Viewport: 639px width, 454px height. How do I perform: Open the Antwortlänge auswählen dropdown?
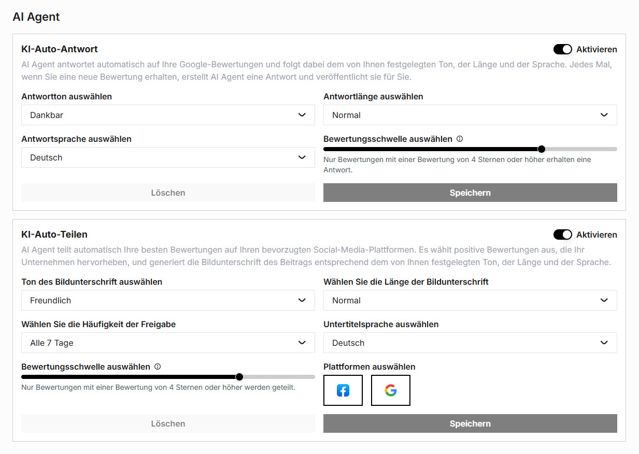coord(470,115)
